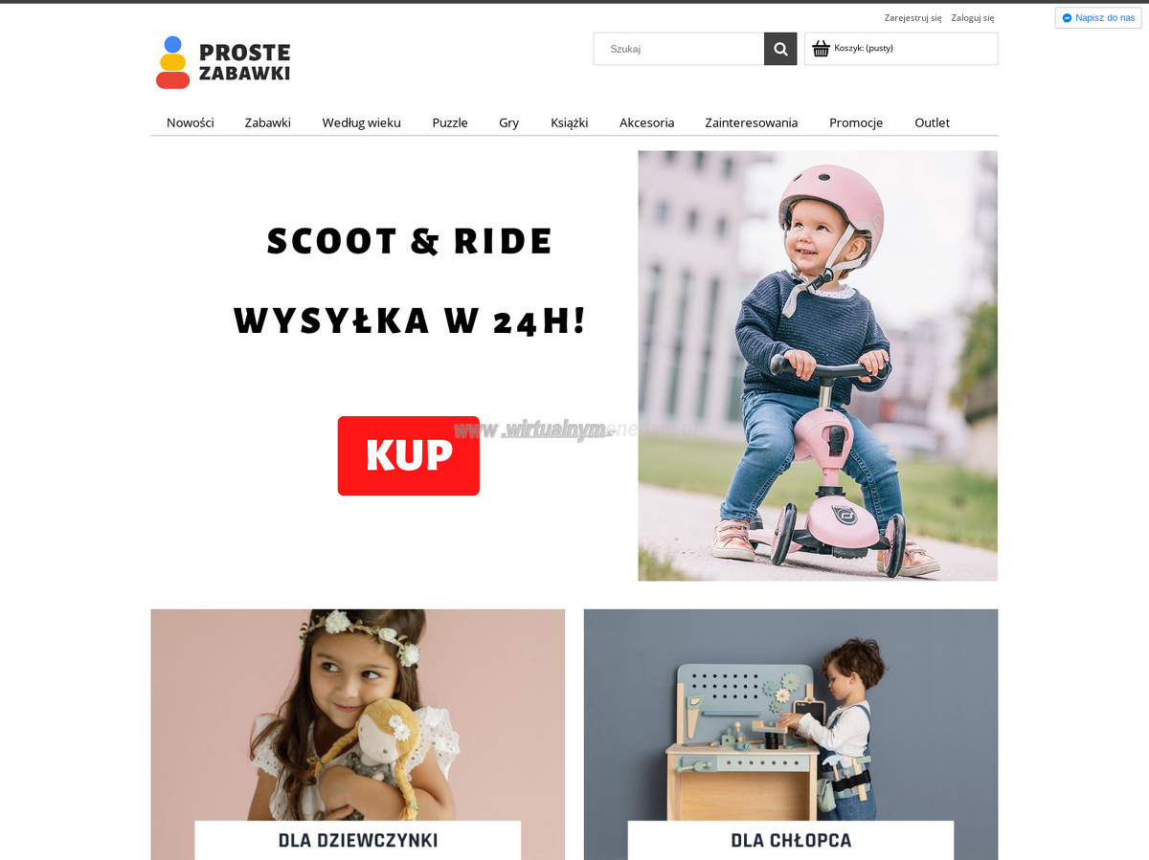The width and height of the screenshot is (1149, 860).
Task: Browse the Akcesoria menu item
Action: pyautogui.click(x=647, y=122)
